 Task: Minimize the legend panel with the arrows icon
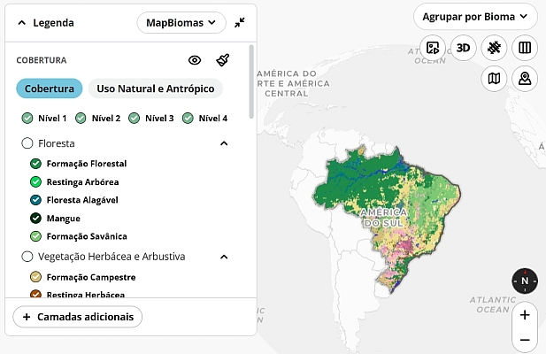240,23
